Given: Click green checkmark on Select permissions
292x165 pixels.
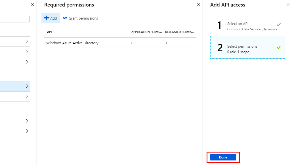Looking at the screenshot, I should pyautogui.click(x=278, y=47).
